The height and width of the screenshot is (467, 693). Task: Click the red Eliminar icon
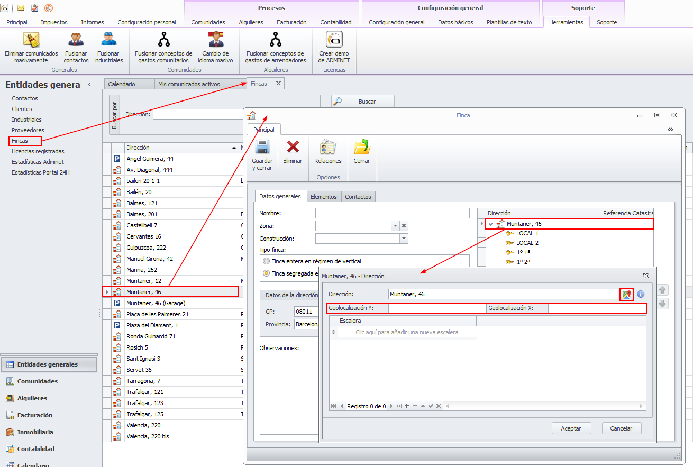[293, 148]
